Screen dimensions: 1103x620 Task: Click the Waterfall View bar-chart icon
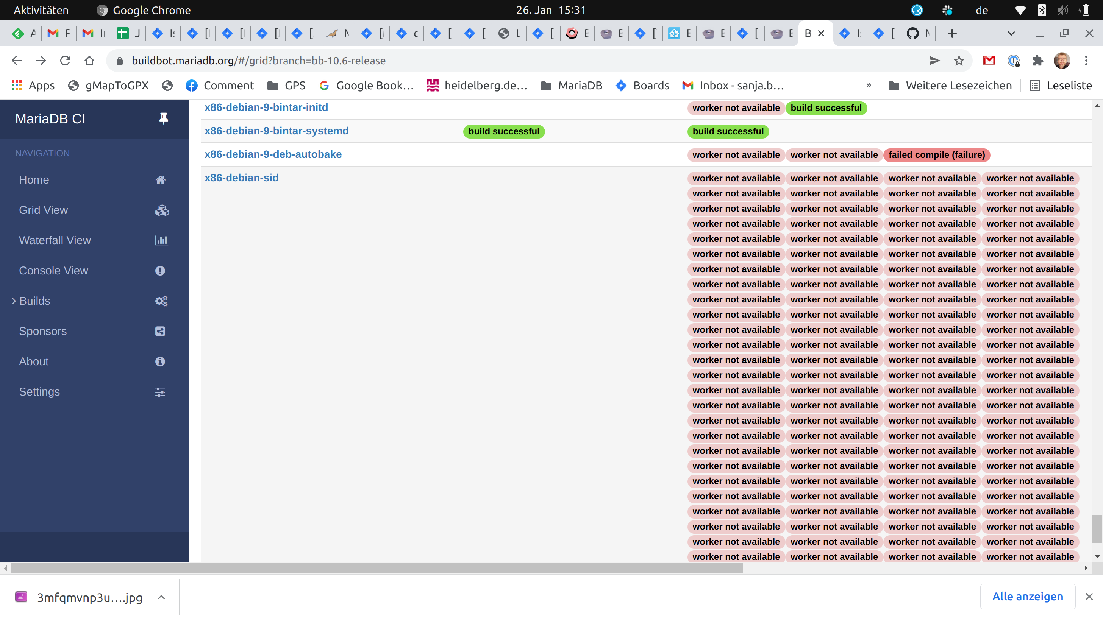(x=161, y=240)
